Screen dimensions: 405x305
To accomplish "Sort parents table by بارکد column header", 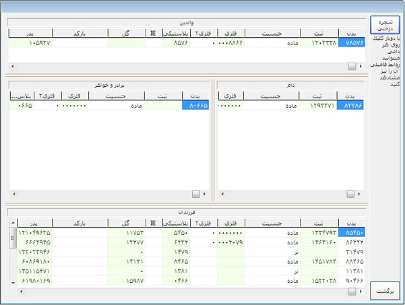I will [x=80, y=33].
